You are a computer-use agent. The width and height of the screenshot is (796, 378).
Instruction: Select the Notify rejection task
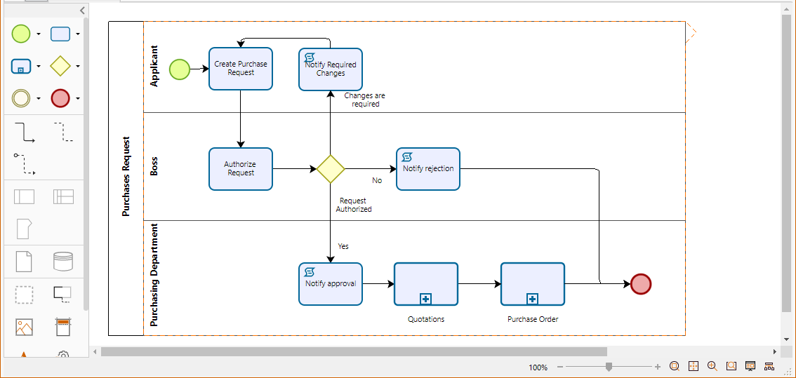[x=428, y=169]
